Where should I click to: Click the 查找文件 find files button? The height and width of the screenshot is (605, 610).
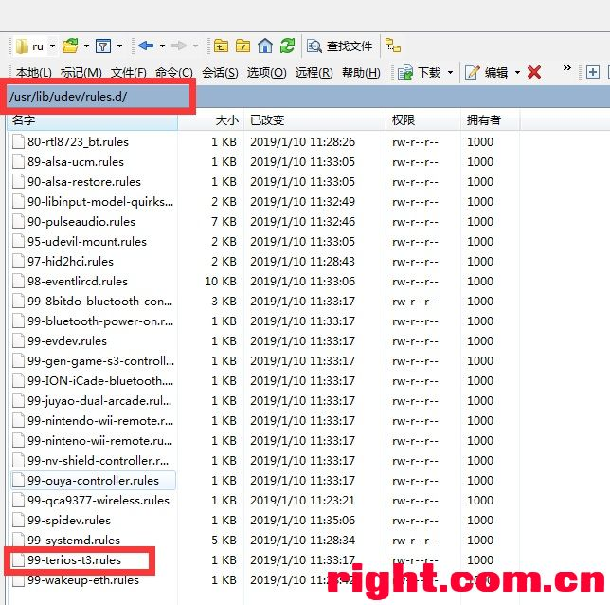[340, 46]
